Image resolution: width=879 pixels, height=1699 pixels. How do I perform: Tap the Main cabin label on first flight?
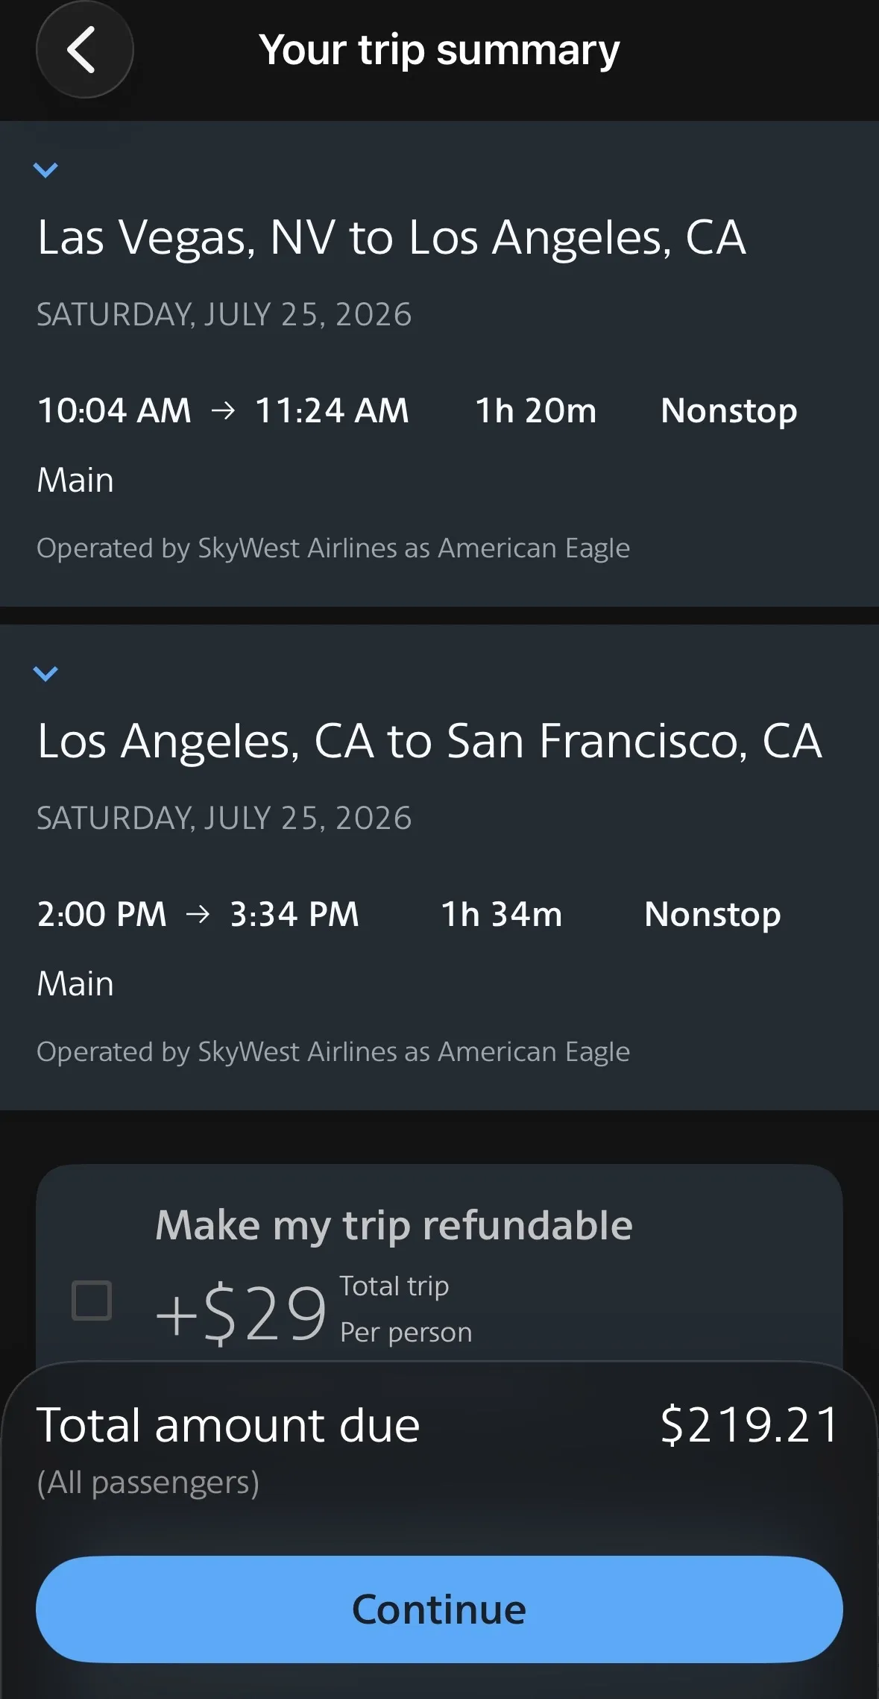click(75, 480)
